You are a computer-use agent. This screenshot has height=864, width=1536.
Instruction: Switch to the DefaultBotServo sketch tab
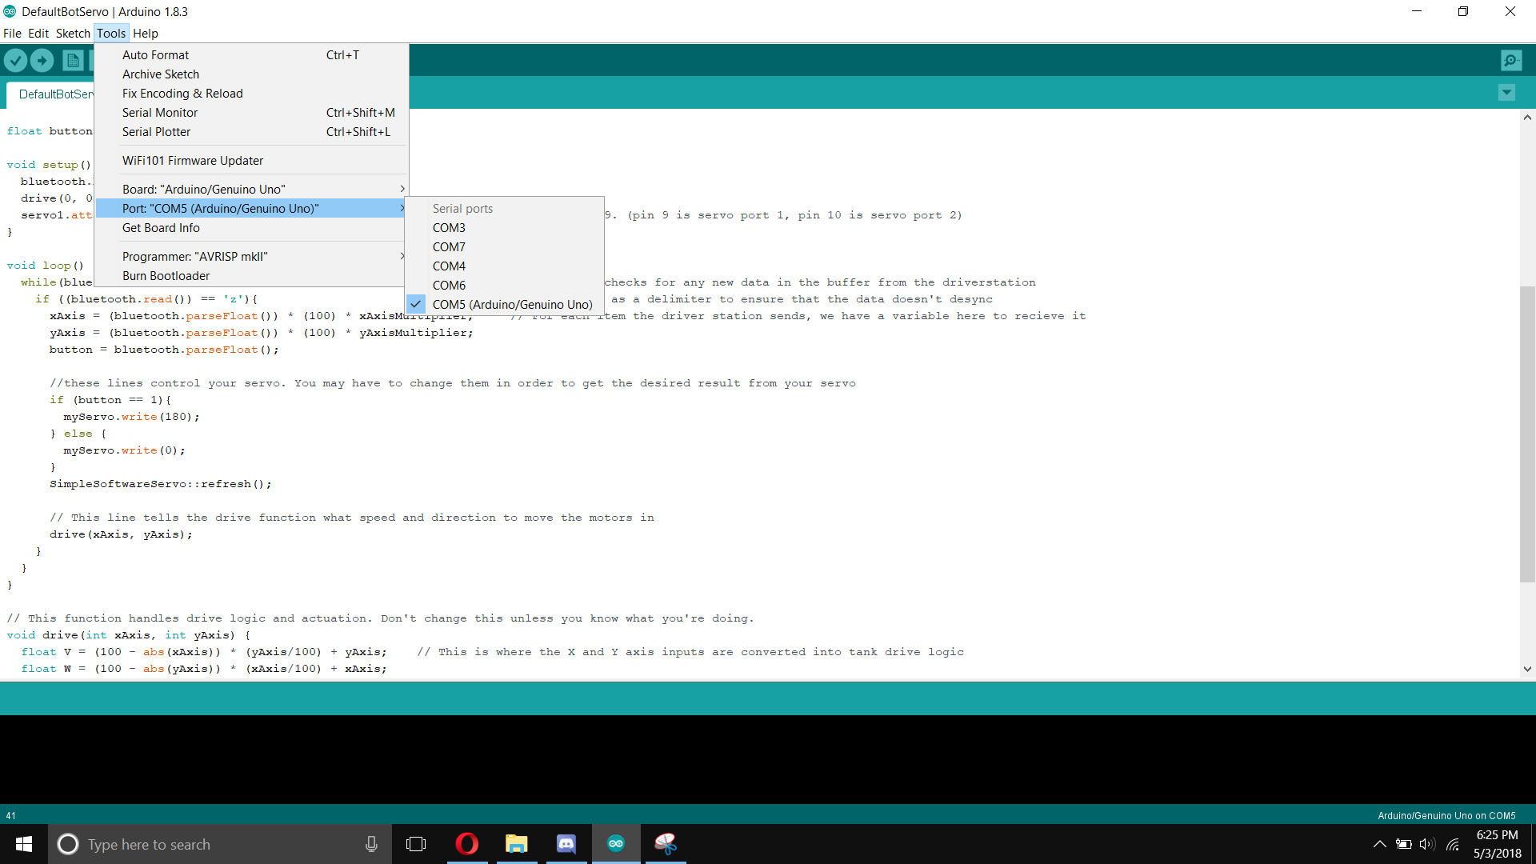point(50,94)
